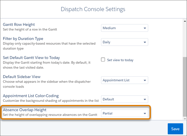The width and height of the screenshot is (187, 136).
Task: Open the Appointment List Color-Coding dropdown
Action: click(124, 99)
